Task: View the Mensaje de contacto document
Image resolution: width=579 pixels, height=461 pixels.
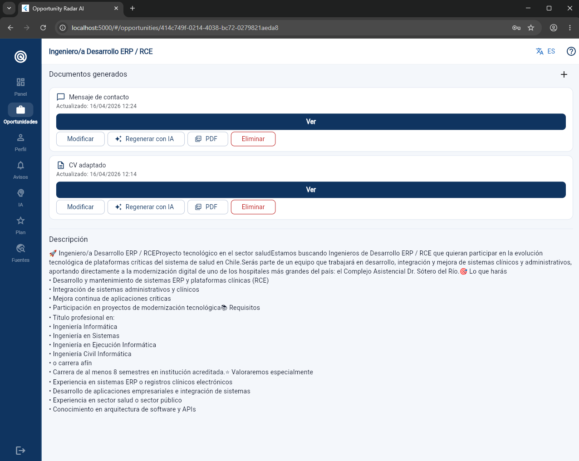Action: point(311,122)
